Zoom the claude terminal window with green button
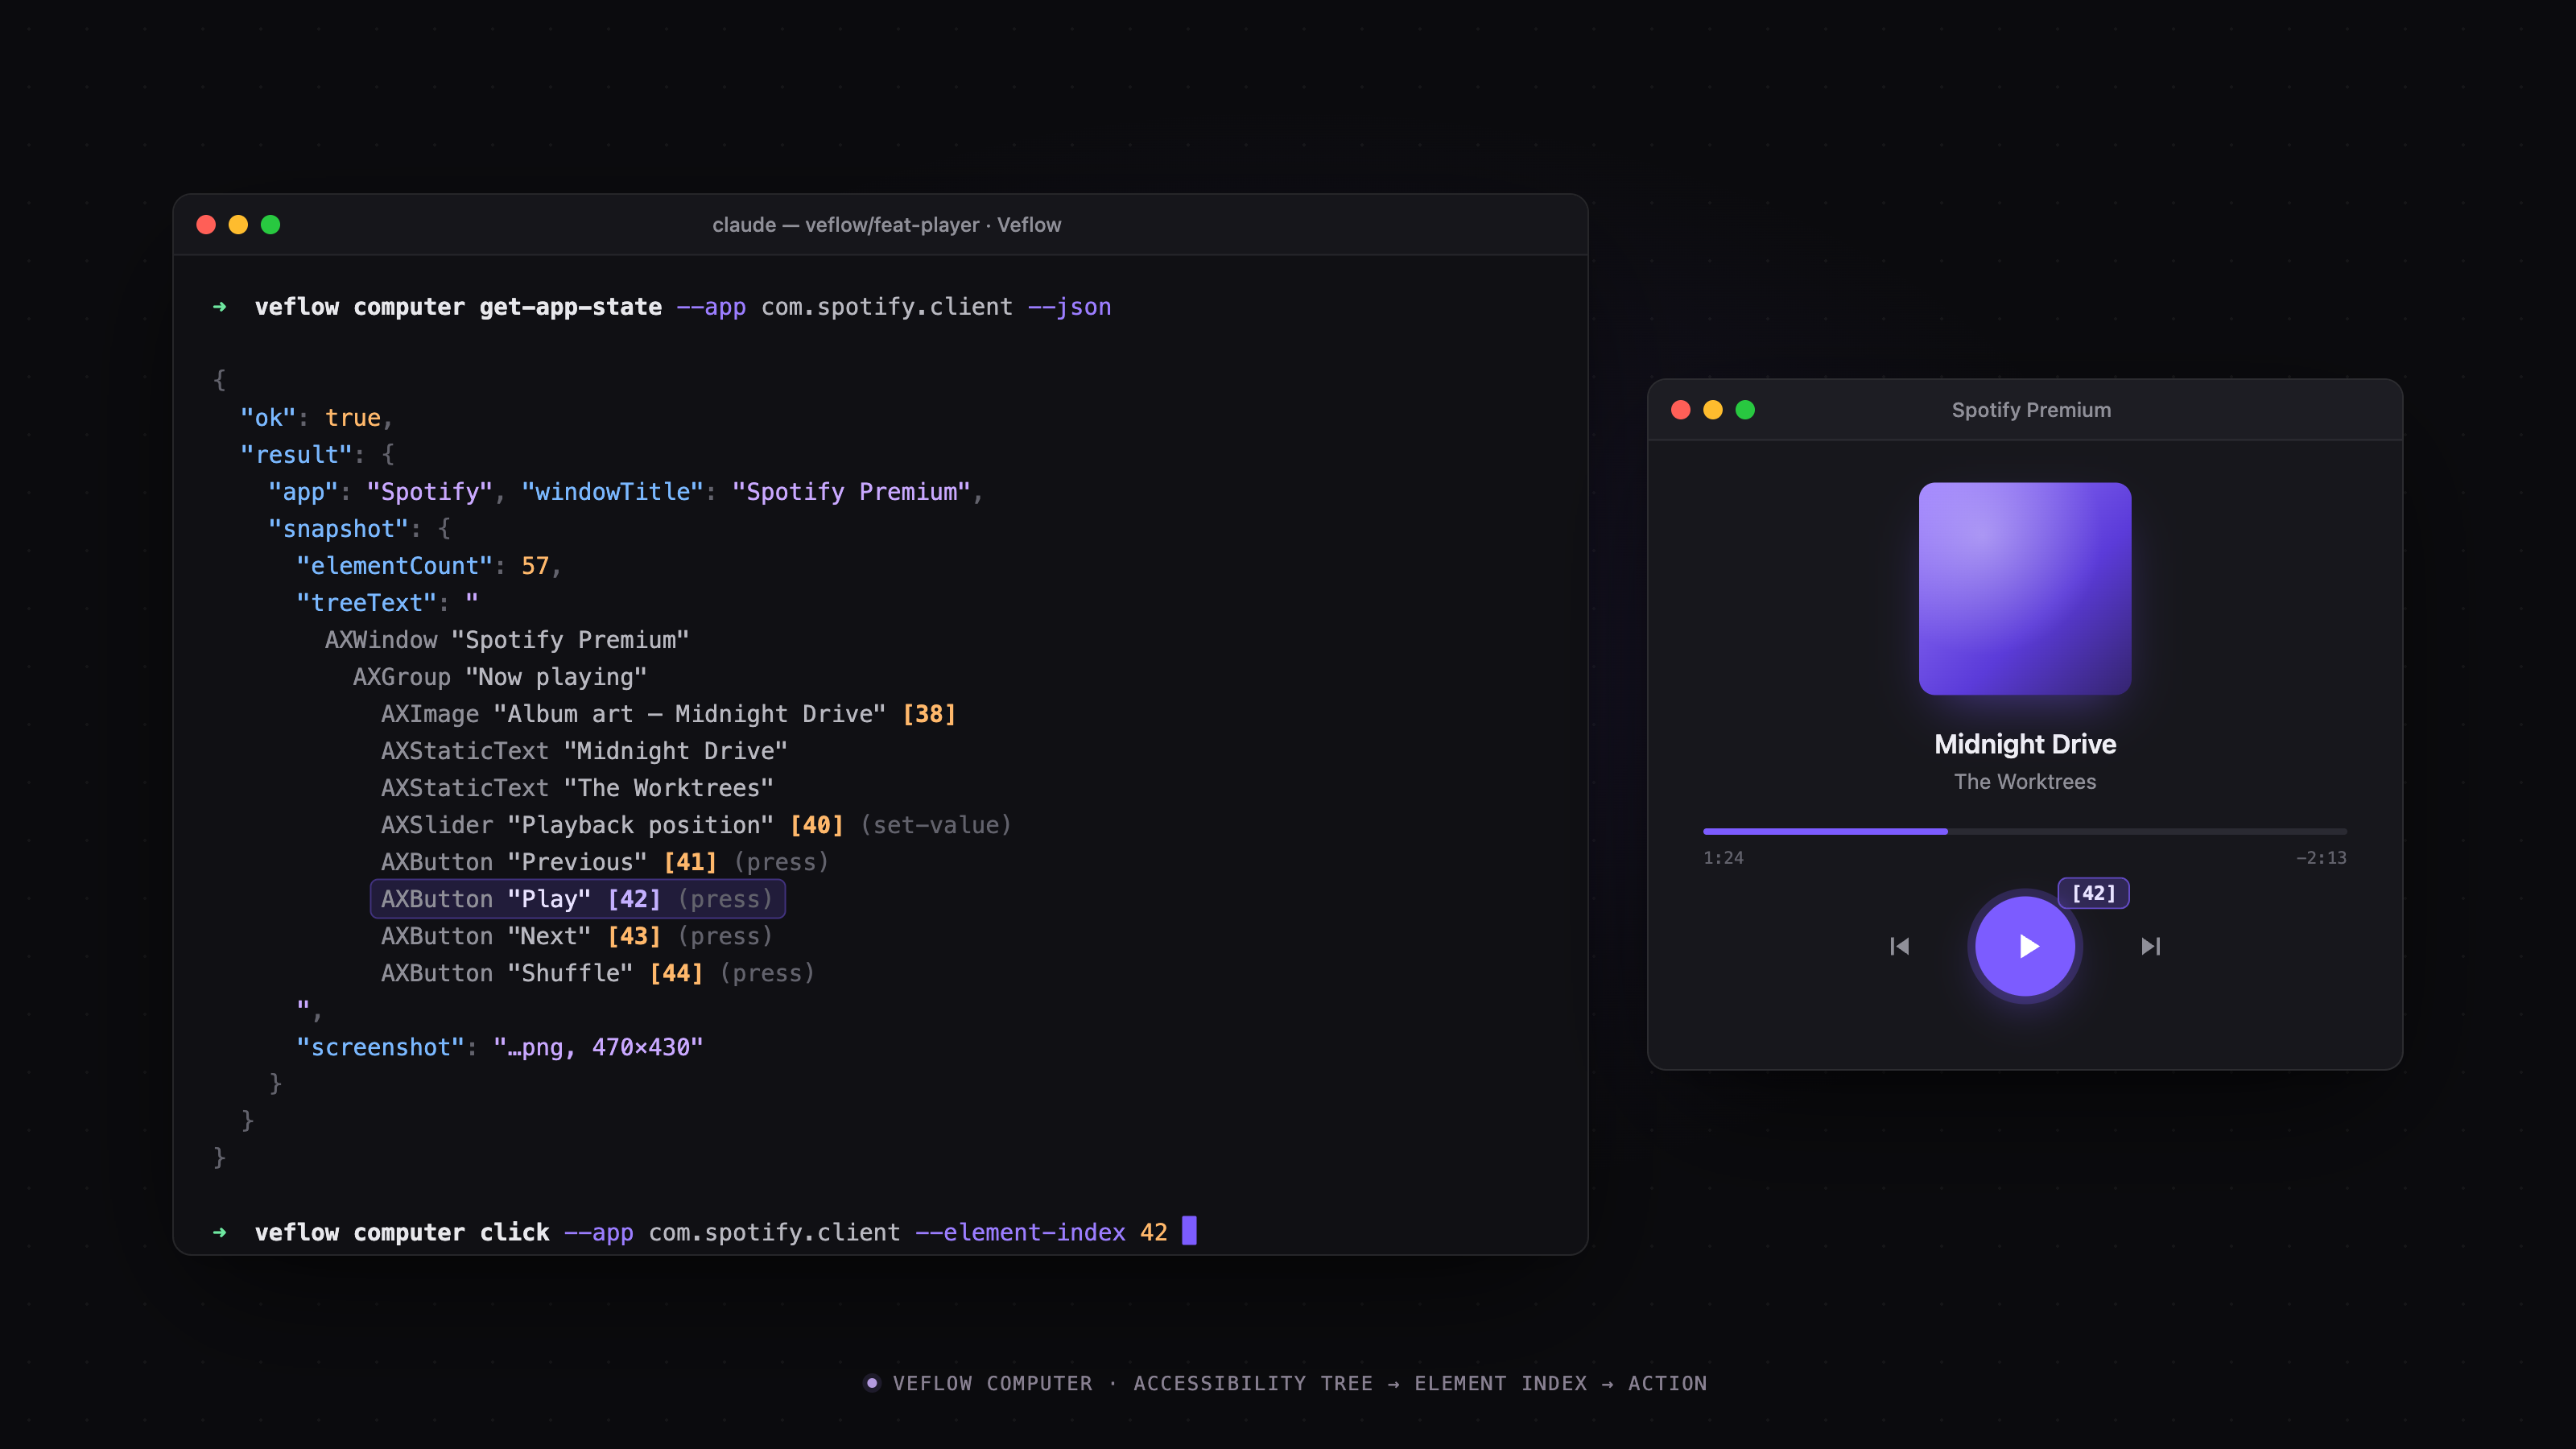Screen dimensions: 2576x1449 (x=270, y=225)
